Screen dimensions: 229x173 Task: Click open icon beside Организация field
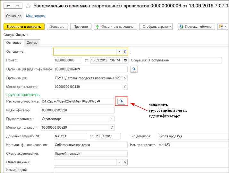(125, 78)
